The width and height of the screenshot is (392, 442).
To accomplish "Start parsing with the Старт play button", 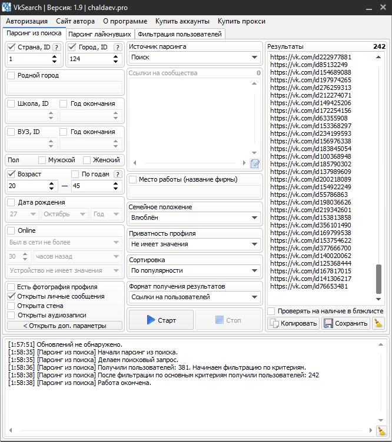I will click(x=161, y=320).
